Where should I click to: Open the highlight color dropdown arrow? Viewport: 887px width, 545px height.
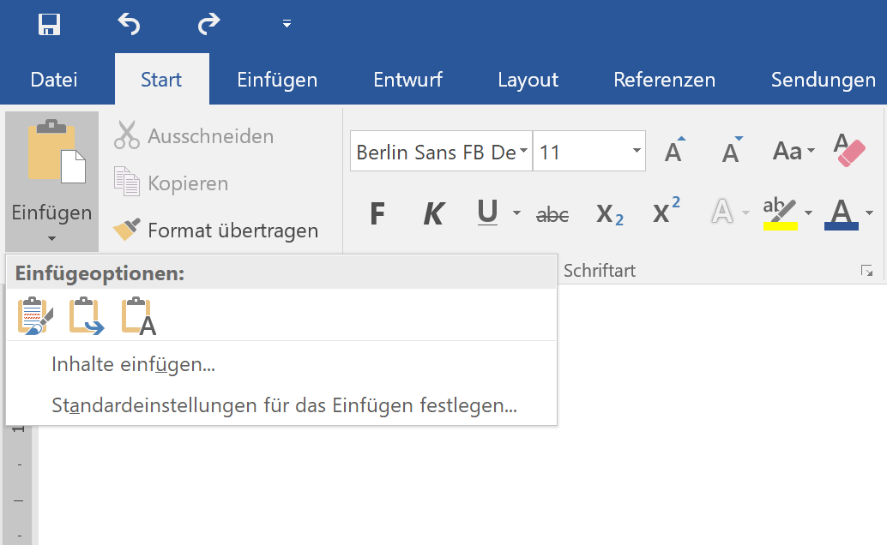point(808,213)
